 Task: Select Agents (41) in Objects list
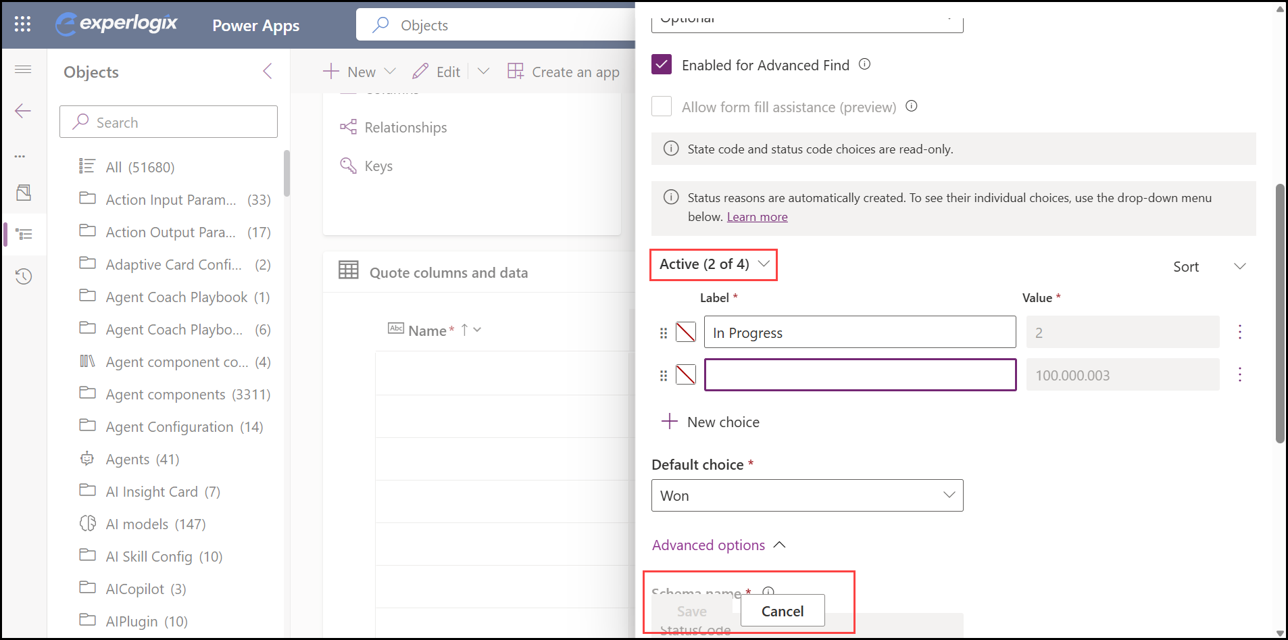(142, 459)
